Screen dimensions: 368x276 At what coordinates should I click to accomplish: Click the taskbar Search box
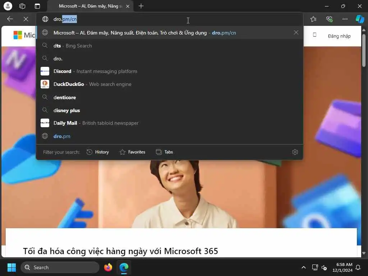(60, 267)
